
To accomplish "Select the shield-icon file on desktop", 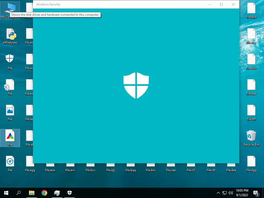I will click(x=10, y=62).
